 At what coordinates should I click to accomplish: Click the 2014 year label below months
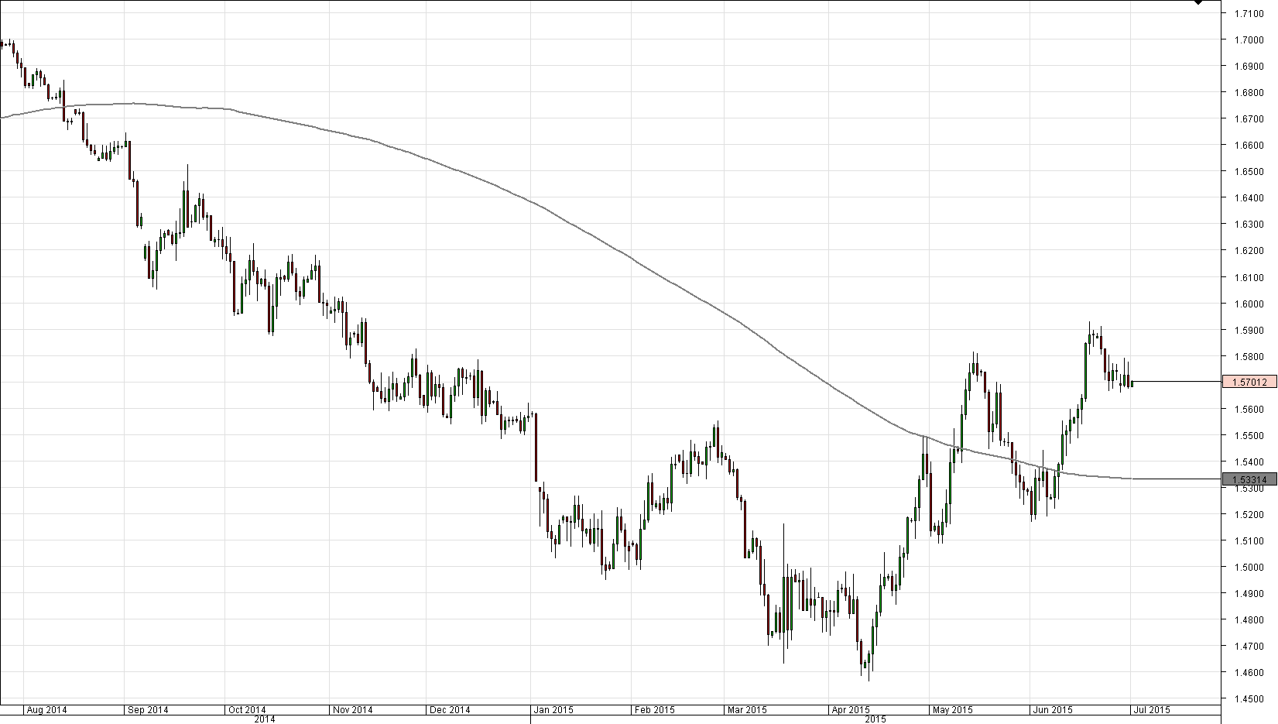(x=265, y=719)
